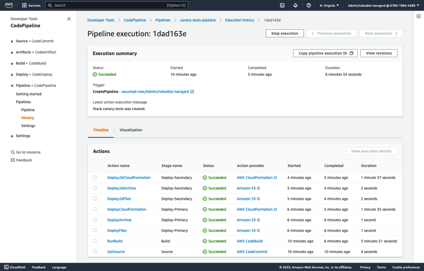Switch to the Visualization tab

[x=131, y=130]
